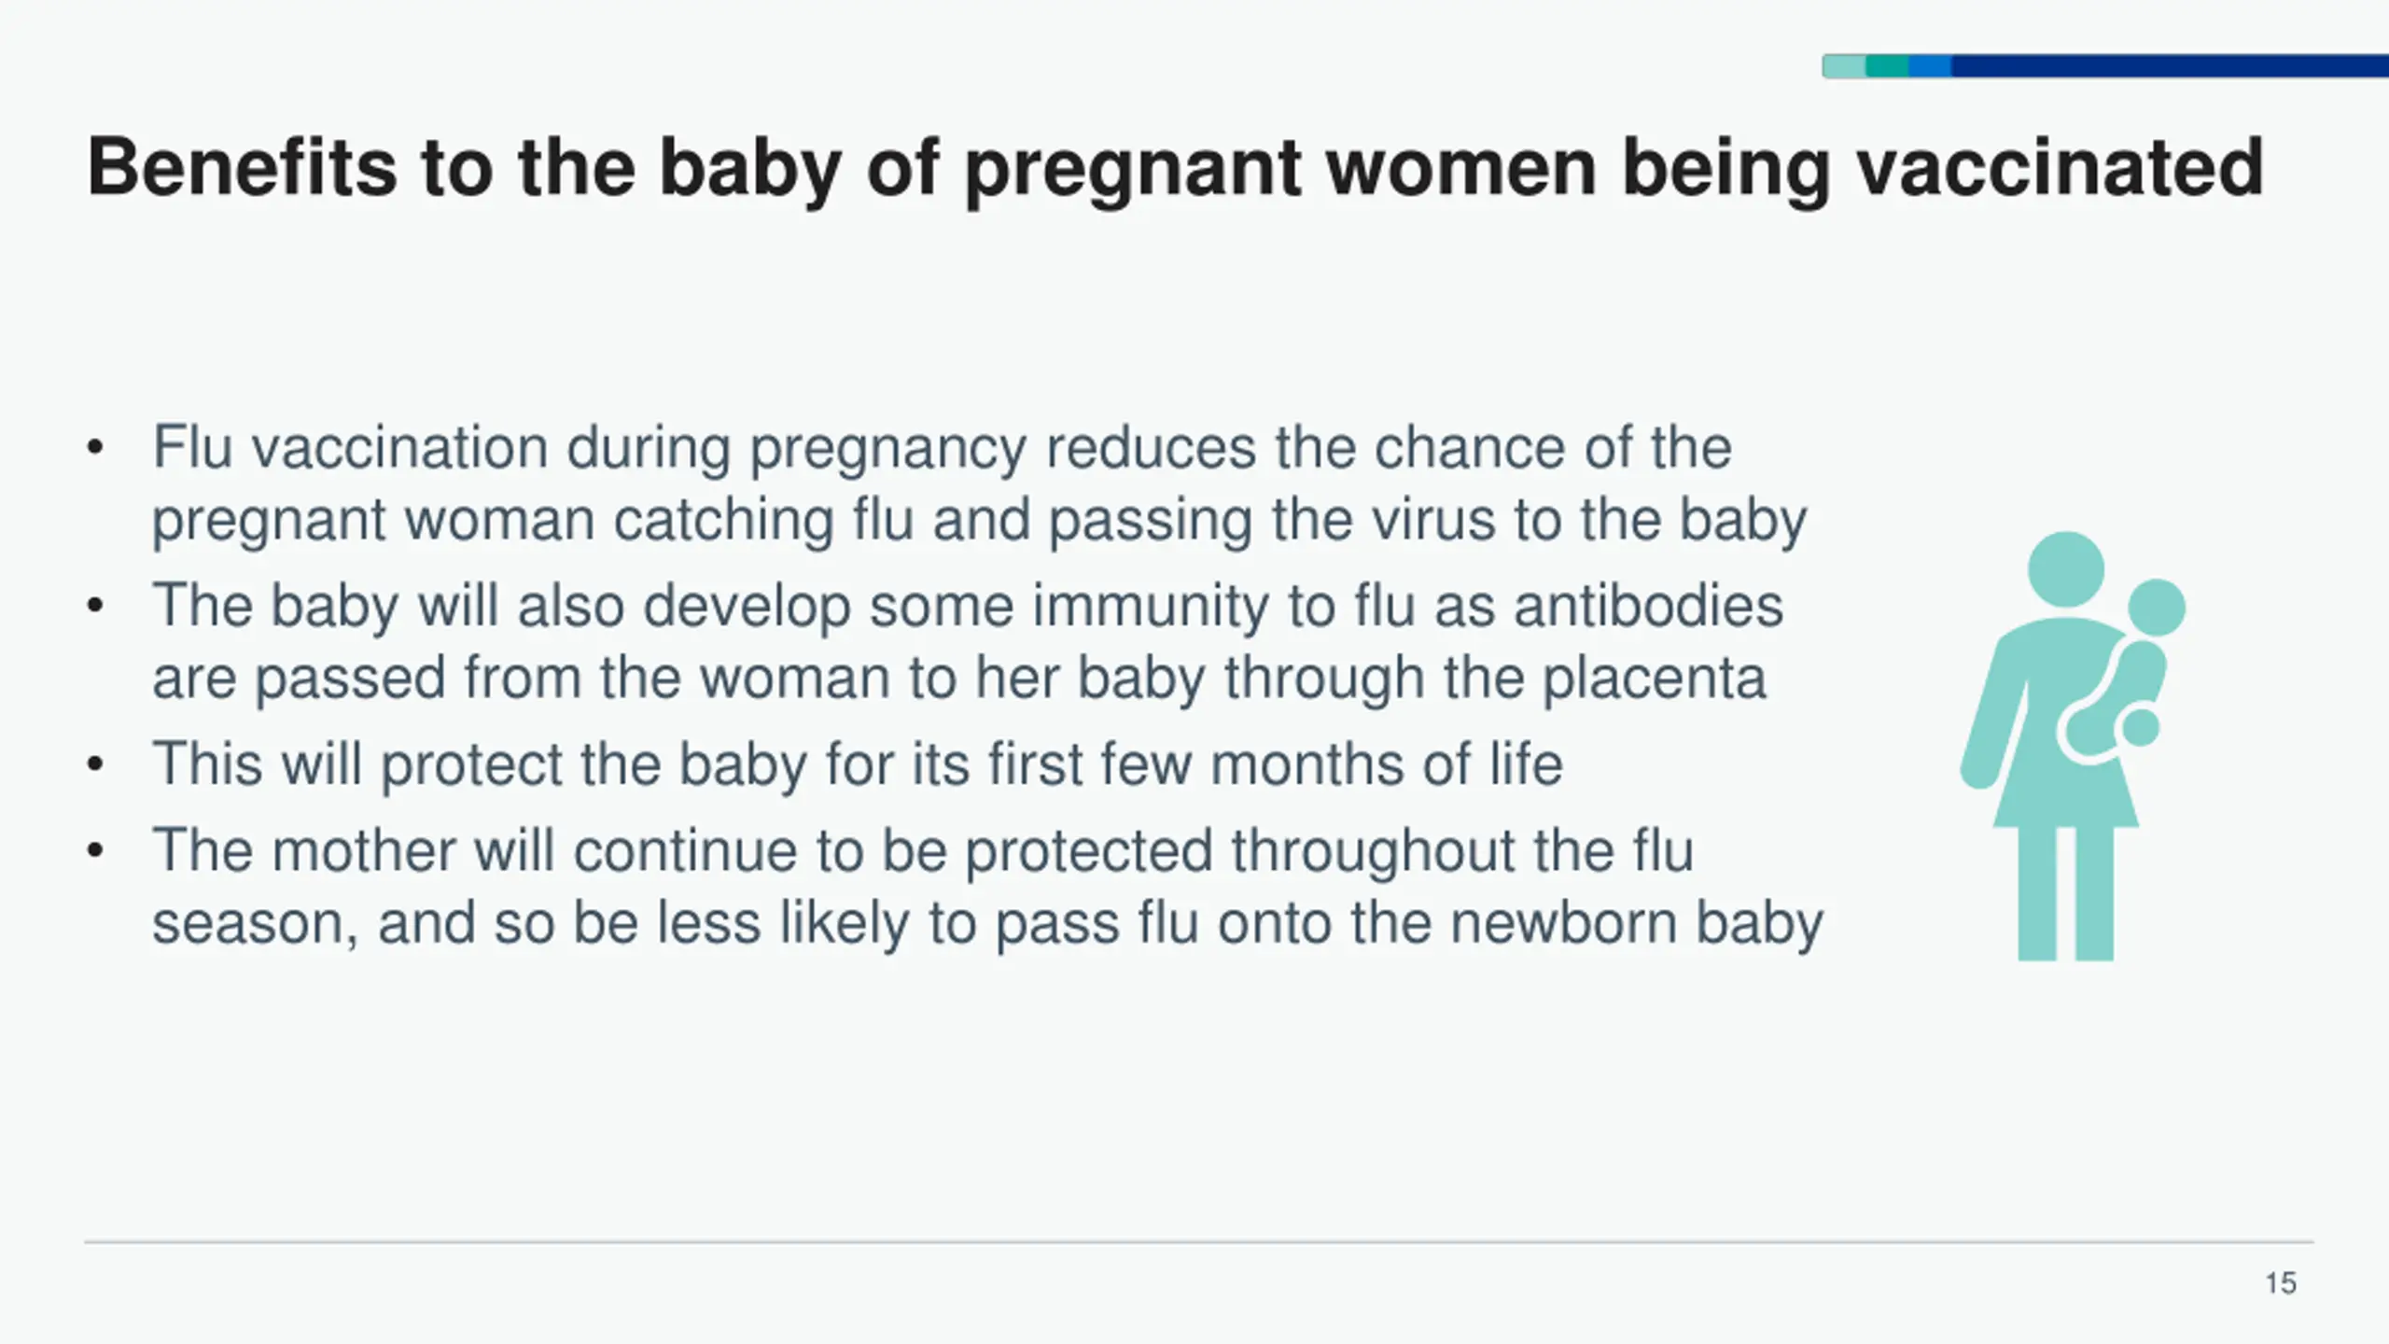
Task: Click the horizontal divider line above footer
Action: point(1198,1242)
